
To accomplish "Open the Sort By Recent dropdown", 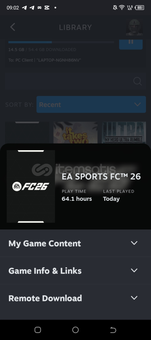I will [91, 105].
